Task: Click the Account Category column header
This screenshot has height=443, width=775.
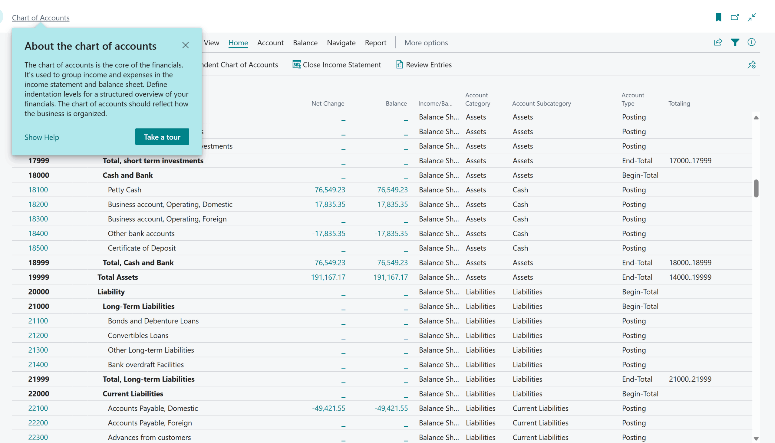Action: [477, 99]
